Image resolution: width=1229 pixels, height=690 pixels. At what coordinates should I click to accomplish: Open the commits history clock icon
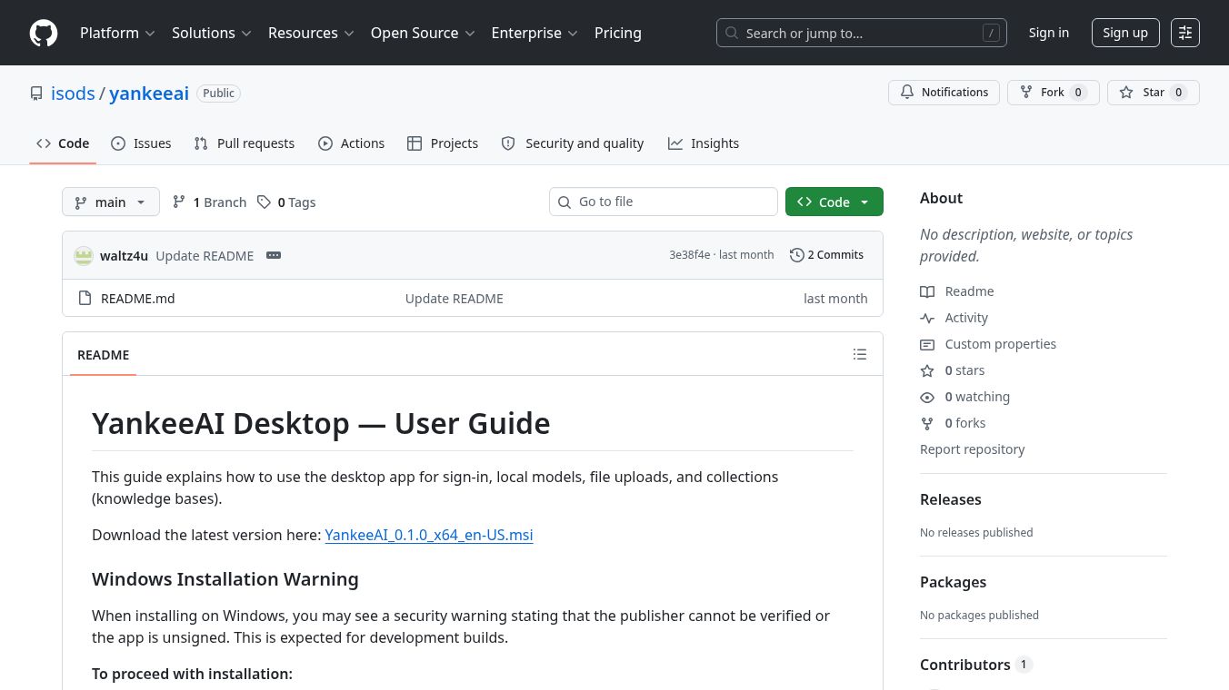(797, 255)
